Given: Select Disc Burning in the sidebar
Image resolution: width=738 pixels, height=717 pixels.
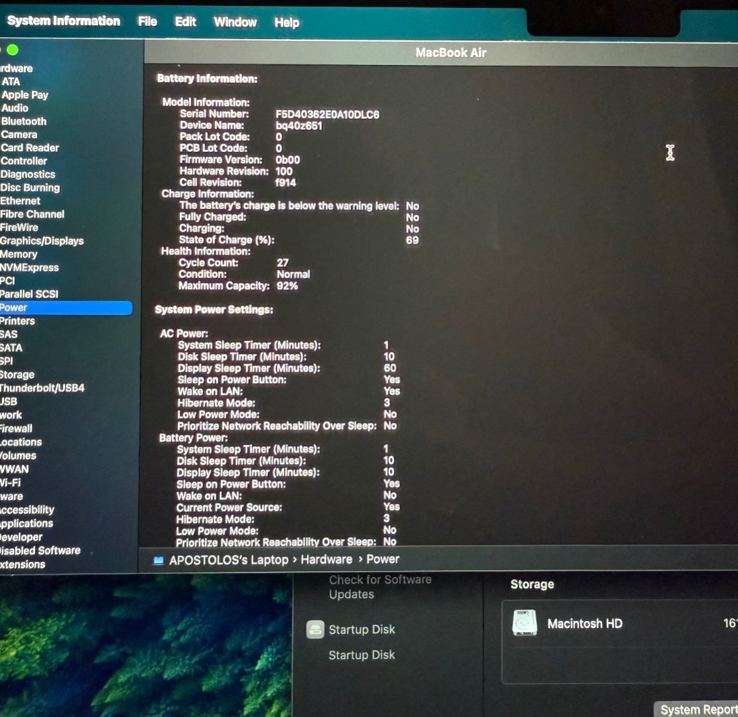Looking at the screenshot, I should [30, 187].
